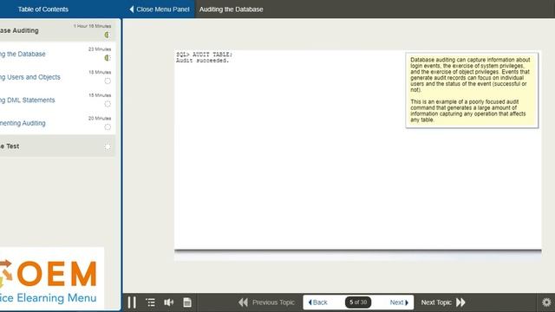
Task: Click progress indicator for Database Auditing section
Action: [108, 35]
